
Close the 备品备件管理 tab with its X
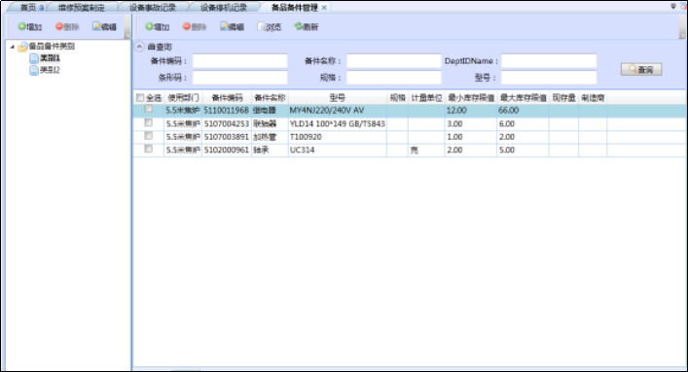324,8
